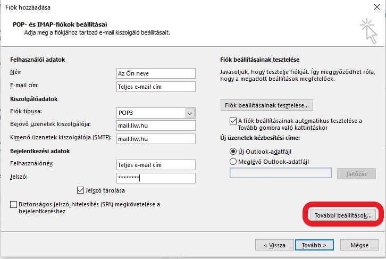386x259 pixels.
Task: Proceed with the Tovább button
Action: (317, 245)
